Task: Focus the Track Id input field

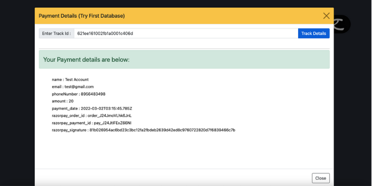Action: click(186, 33)
